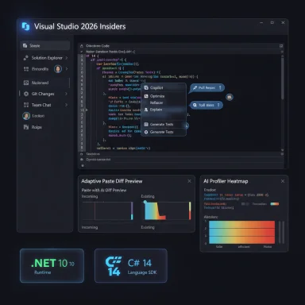Click the small gradient legend swatch in AI Profiler
Screen dimensions: 305x305
(275, 204)
